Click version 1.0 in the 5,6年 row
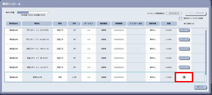This screenshot has width=212, height=95. pos(89,77)
